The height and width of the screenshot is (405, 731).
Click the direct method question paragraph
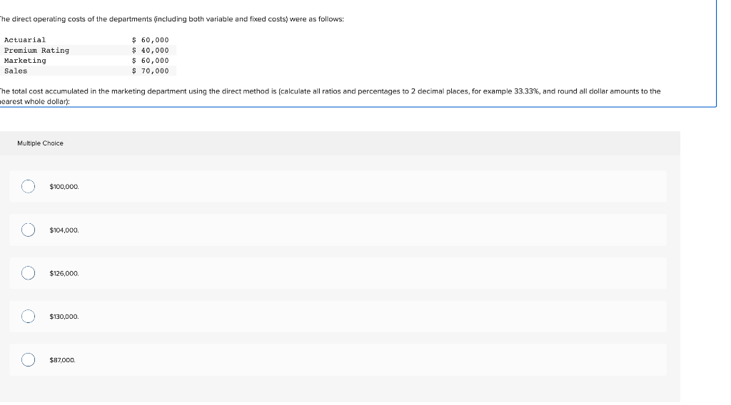[330, 96]
